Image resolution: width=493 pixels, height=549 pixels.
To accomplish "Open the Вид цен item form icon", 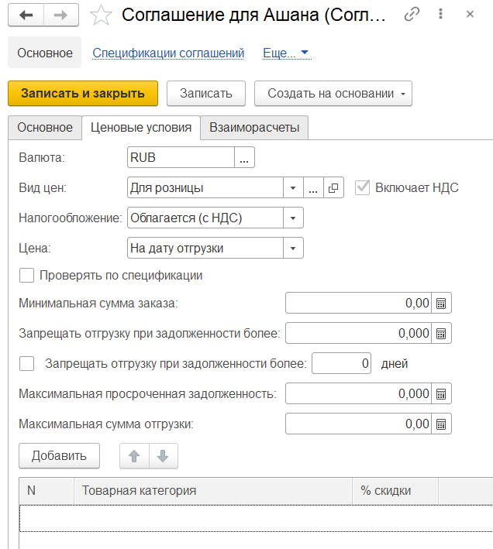I will [333, 188].
